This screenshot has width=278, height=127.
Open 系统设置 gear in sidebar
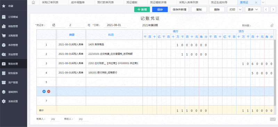coord(3,101)
